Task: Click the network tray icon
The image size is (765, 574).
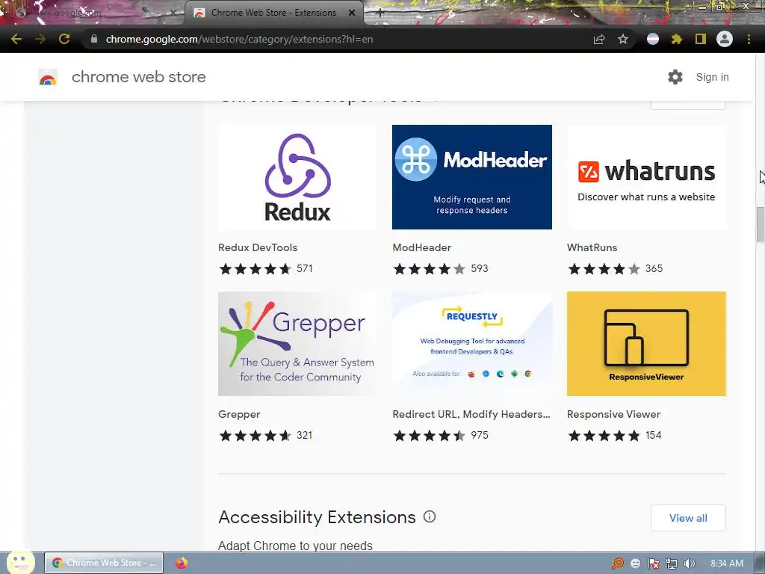Action: pyautogui.click(x=672, y=564)
